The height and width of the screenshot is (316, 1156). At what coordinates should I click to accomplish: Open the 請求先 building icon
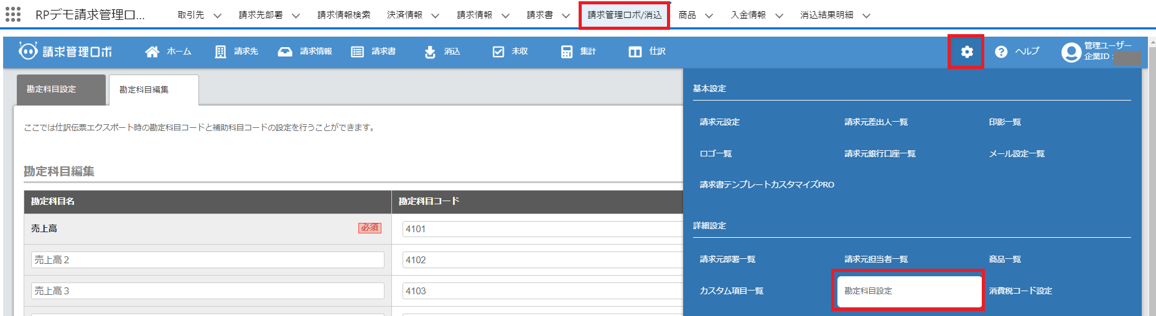[x=220, y=52]
